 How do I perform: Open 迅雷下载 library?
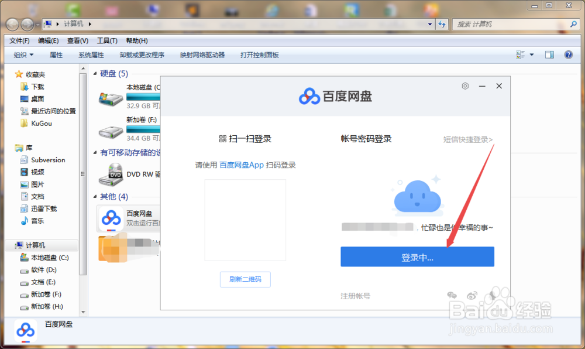(44, 208)
